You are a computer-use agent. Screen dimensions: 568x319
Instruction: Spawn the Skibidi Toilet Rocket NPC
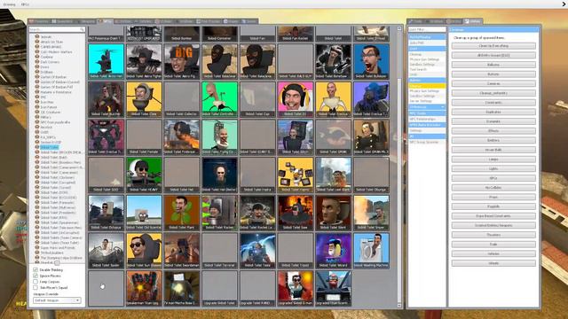[x=219, y=213]
